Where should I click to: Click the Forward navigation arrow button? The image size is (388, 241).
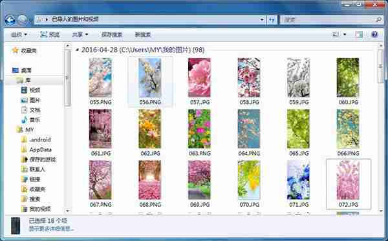tap(22, 20)
